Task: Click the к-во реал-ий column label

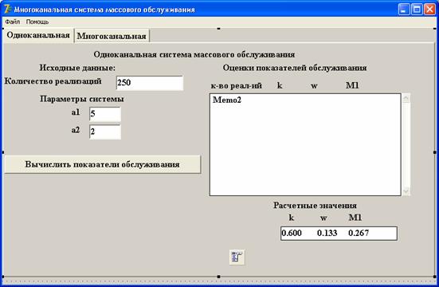Action: click(x=237, y=86)
